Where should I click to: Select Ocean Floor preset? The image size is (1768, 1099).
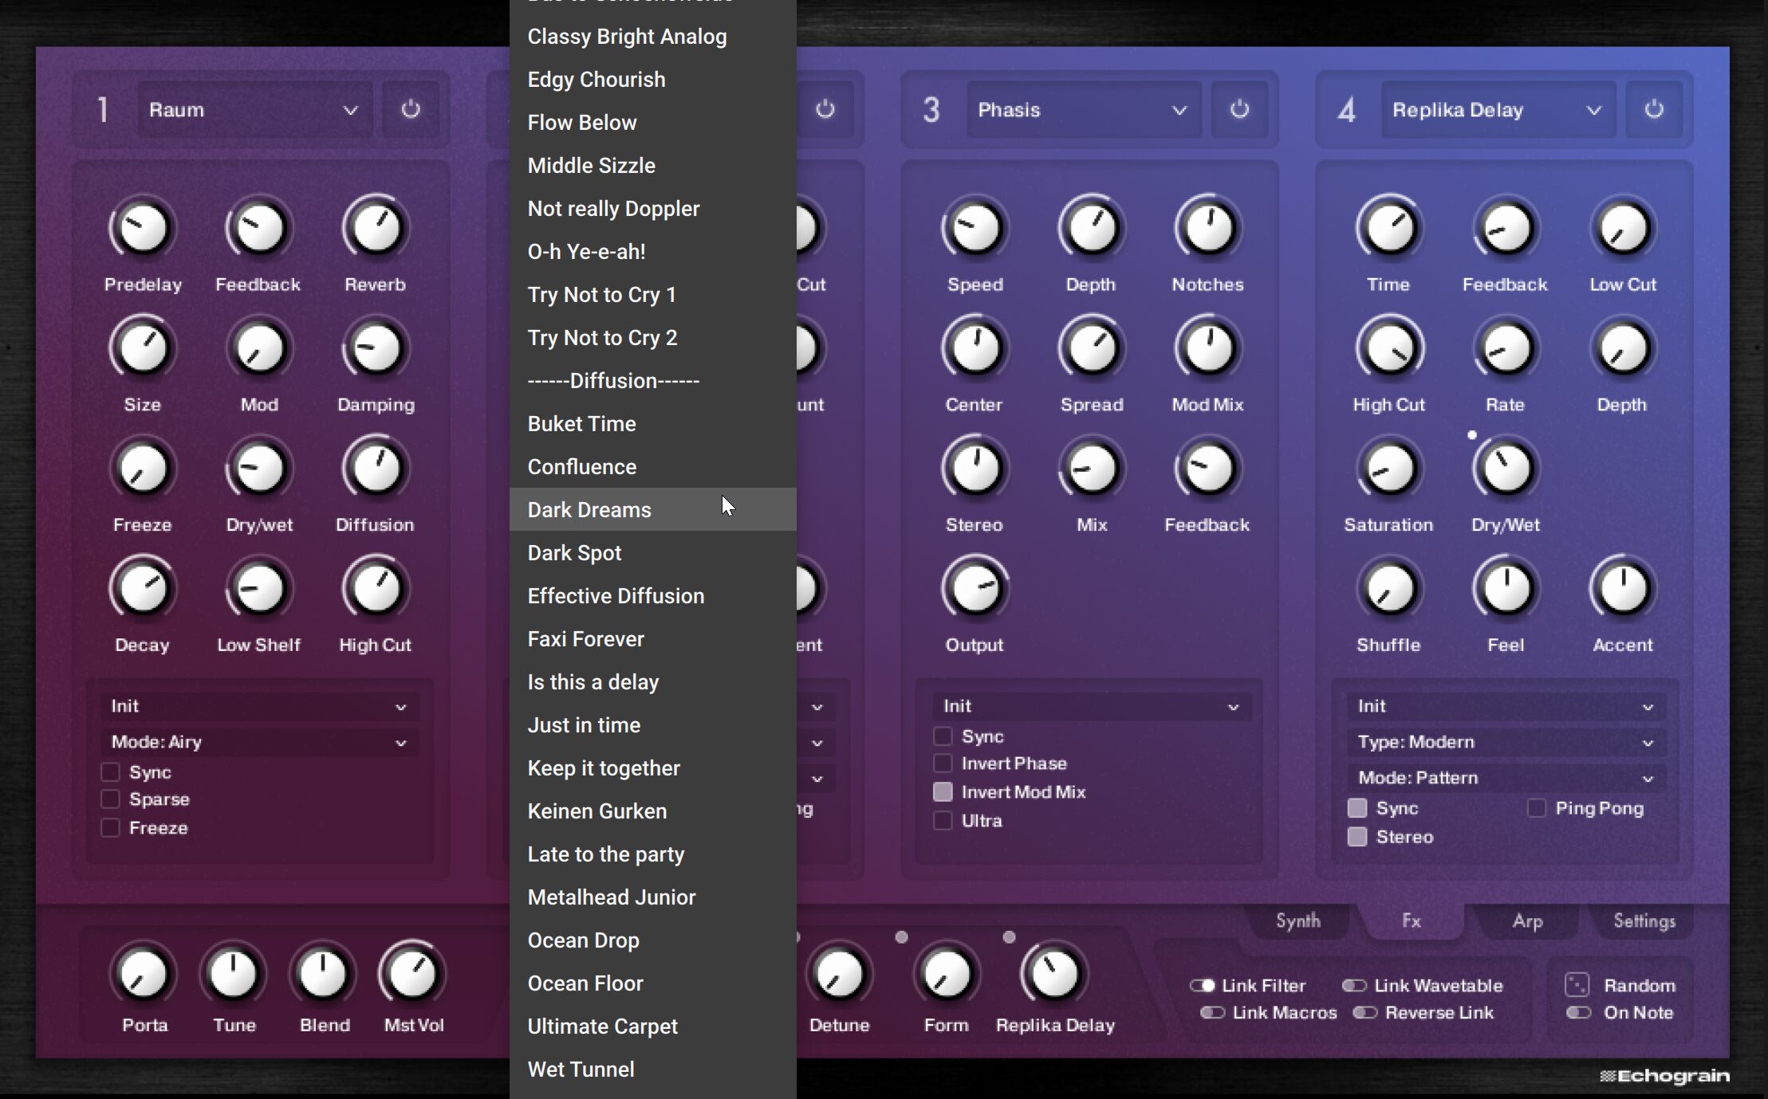pos(652,983)
